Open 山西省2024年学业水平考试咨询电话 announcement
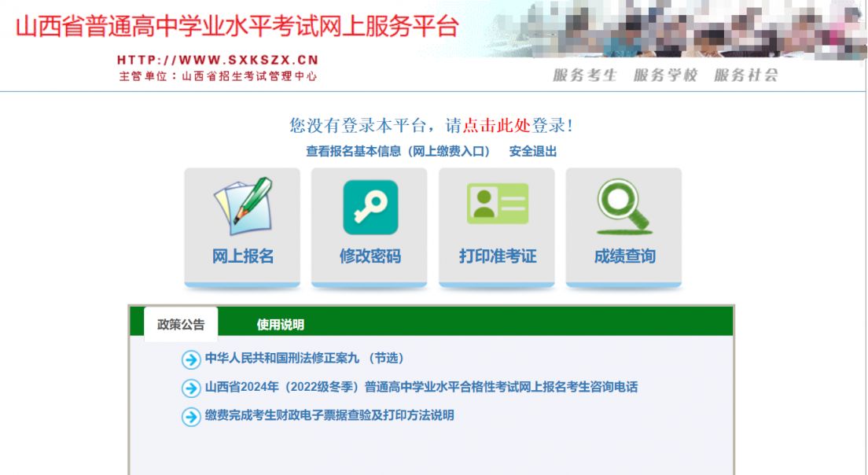Viewport: 868px width, 475px height. (x=421, y=387)
